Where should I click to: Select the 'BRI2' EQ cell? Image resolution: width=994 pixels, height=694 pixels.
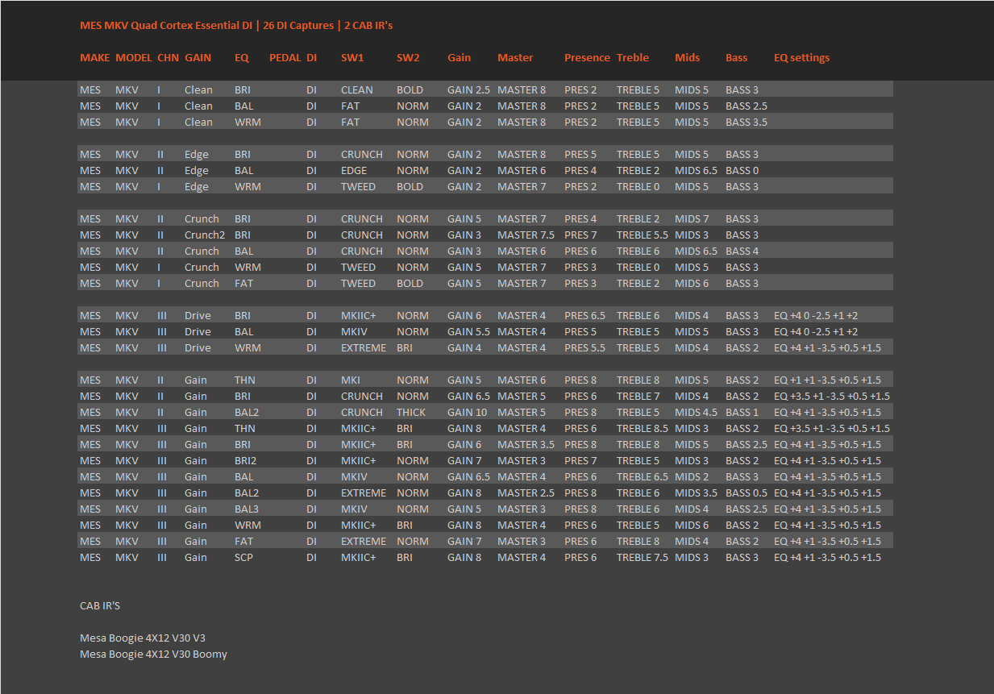[245, 461]
